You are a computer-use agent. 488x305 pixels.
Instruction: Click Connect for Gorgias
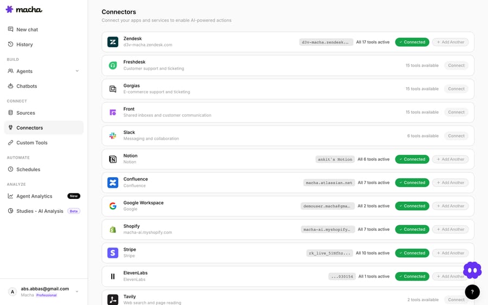pyautogui.click(x=456, y=89)
